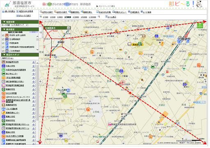Screen dimensions: 210x148
Task: Click locate arrow beside first nearby spot
Action: pyautogui.click(x=34, y=63)
